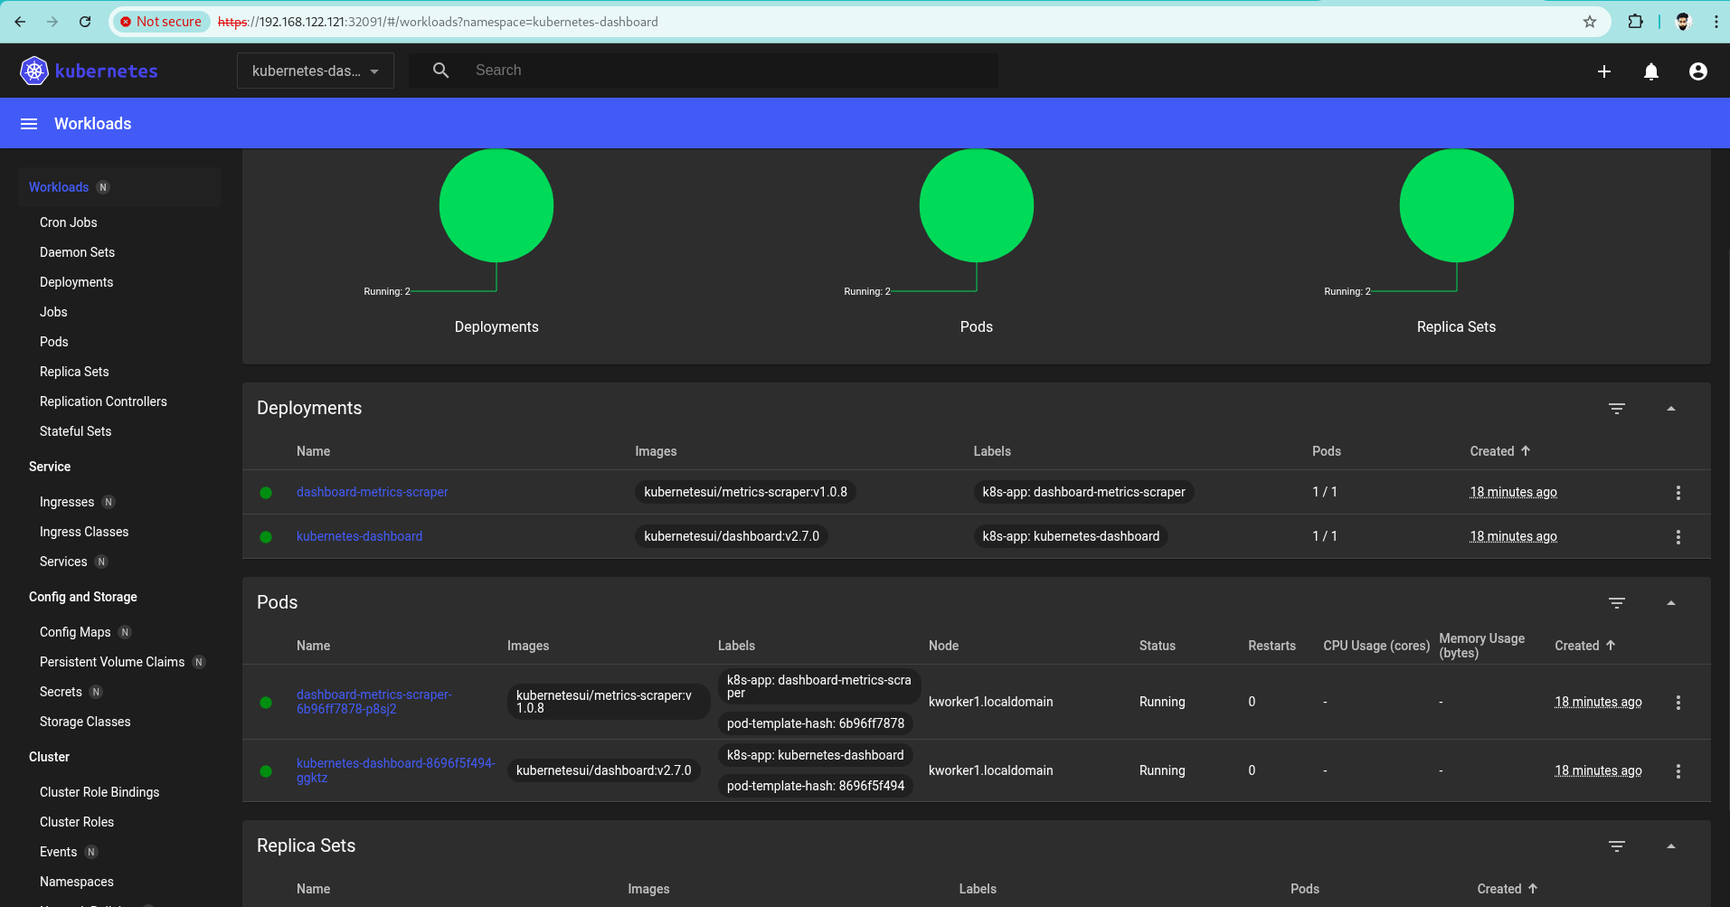
Task: Go to Config Maps in sidebar
Action: pos(75,632)
